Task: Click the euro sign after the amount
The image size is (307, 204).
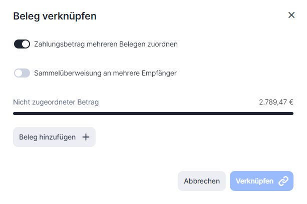Action: pos(291,102)
